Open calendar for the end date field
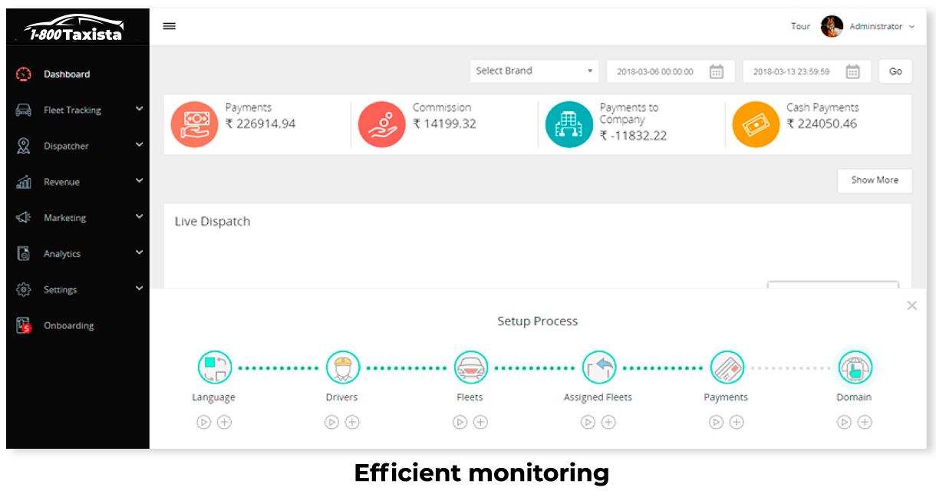Viewport: 936px width, 504px height. (852, 71)
